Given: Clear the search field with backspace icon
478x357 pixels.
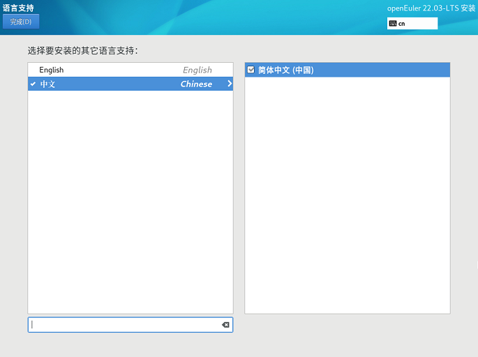Looking at the screenshot, I should pyautogui.click(x=225, y=325).
